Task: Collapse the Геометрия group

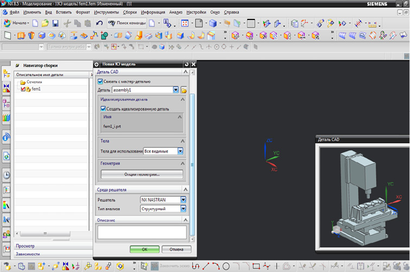Action: pyautogui.click(x=182, y=163)
